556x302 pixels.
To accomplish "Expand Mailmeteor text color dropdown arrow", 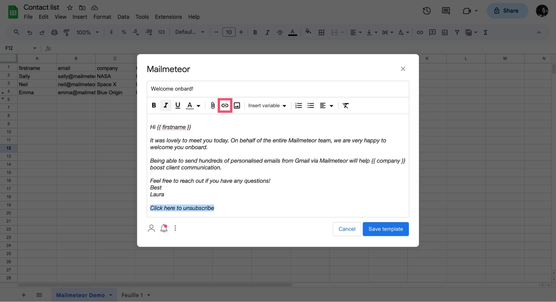I will tap(199, 106).
